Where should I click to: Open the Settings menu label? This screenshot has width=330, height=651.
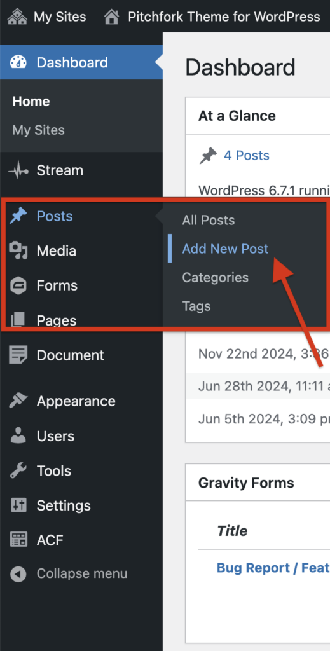pyautogui.click(x=64, y=505)
